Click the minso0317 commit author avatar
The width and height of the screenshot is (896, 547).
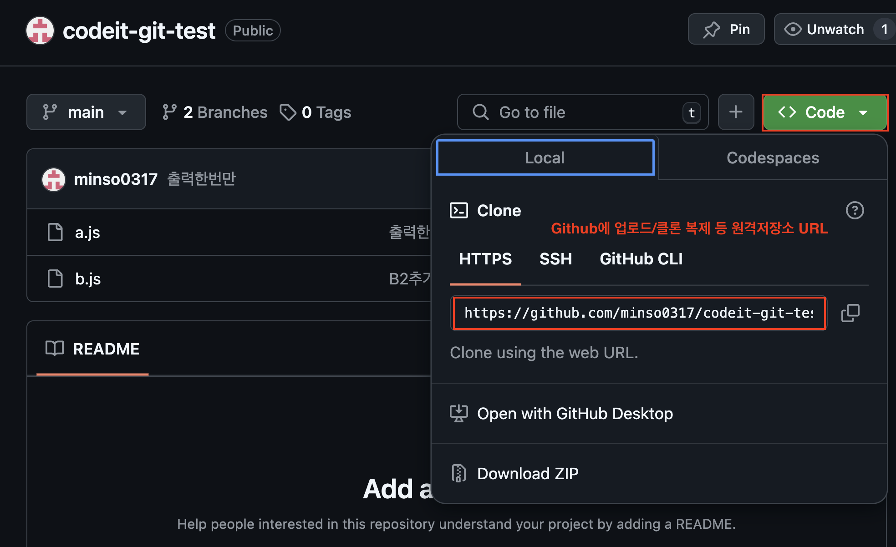point(53,179)
